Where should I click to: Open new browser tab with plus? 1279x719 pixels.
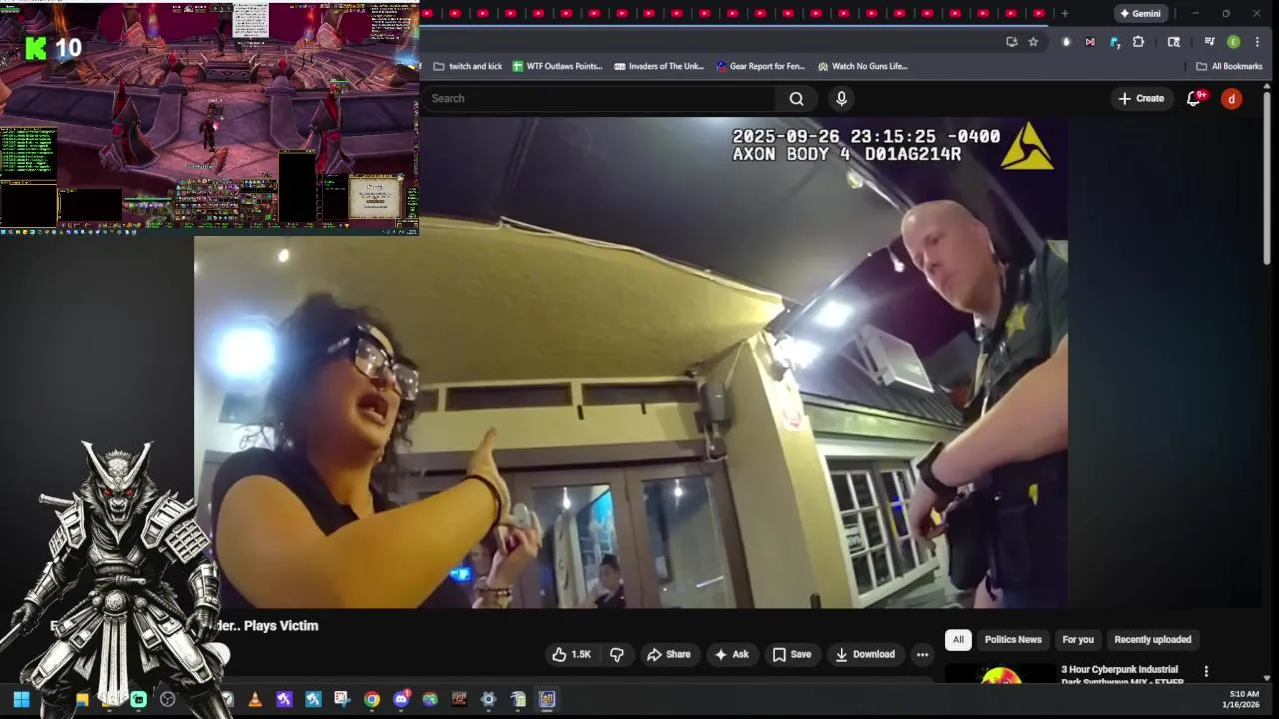[1064, 13]
